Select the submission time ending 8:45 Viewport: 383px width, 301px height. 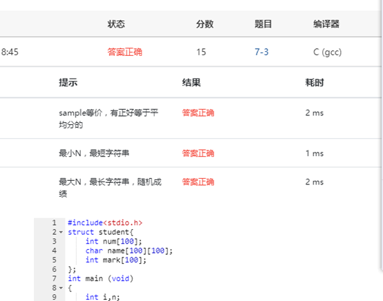(x=10, y=52)
